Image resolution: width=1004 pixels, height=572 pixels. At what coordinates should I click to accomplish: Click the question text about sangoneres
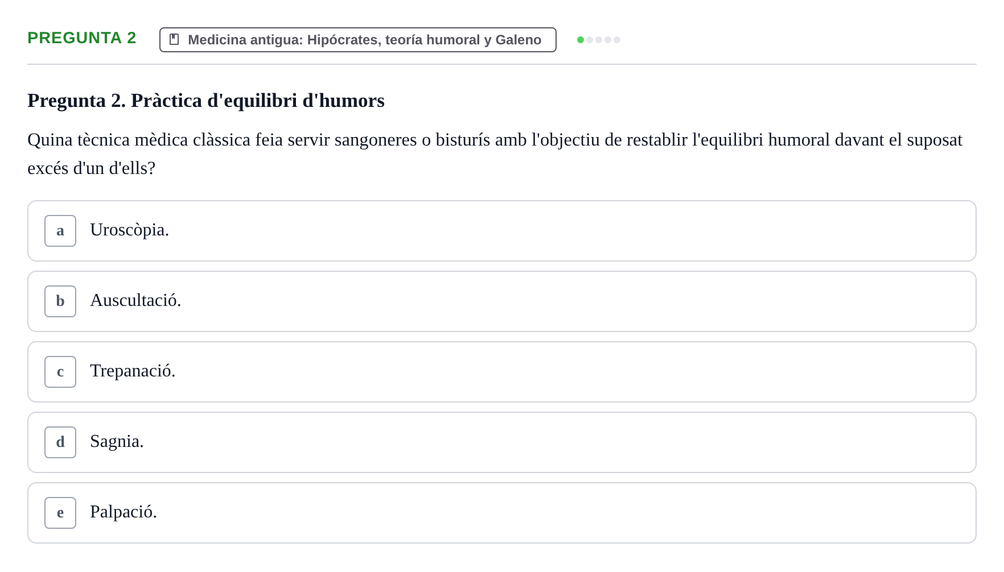tap(495, 154)
